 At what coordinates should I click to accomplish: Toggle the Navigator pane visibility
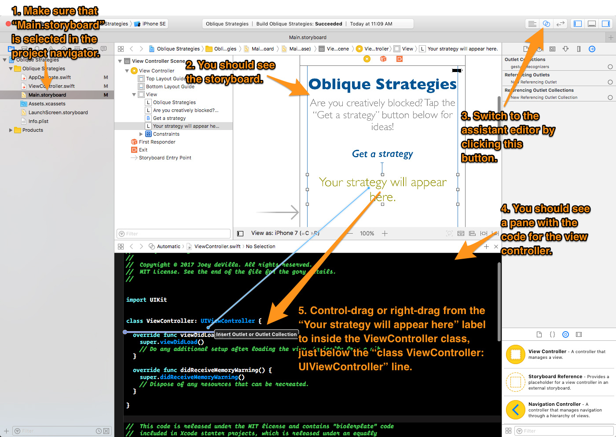[x=578, y=24]
